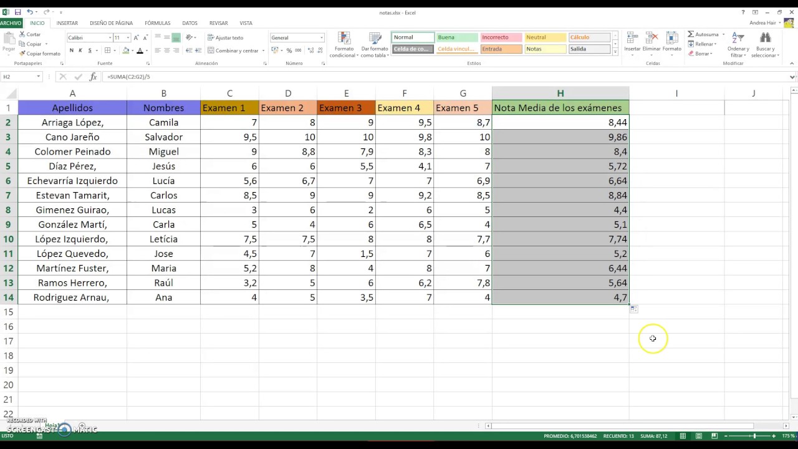Expand the cell styles gallery

coord(615,52)
